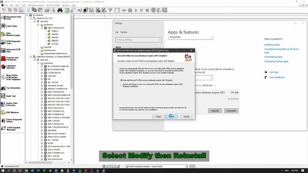Click the play toolbar icon
The height and width of the screenshot is (173, 308).
[136, 10]
